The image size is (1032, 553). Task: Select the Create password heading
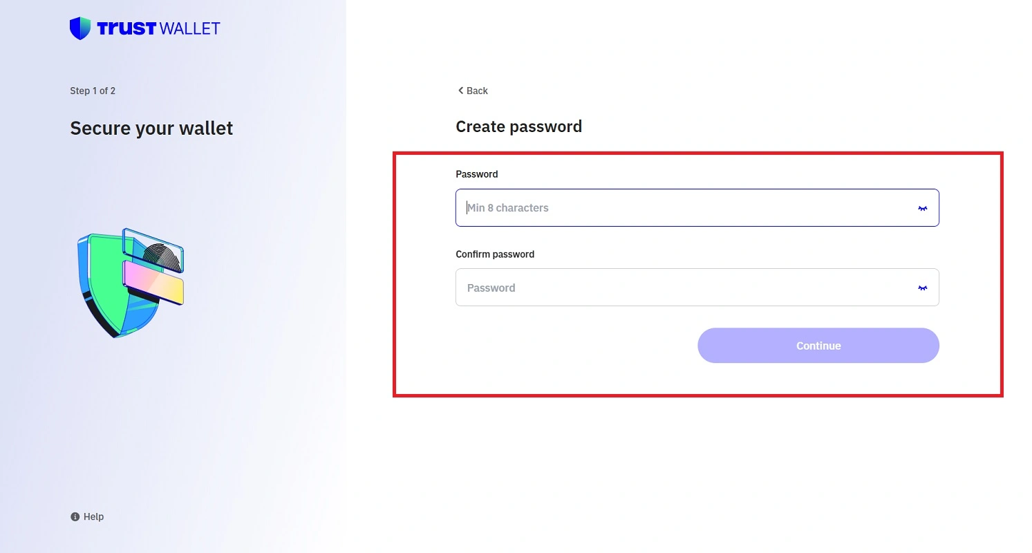(x=518, y=126)
